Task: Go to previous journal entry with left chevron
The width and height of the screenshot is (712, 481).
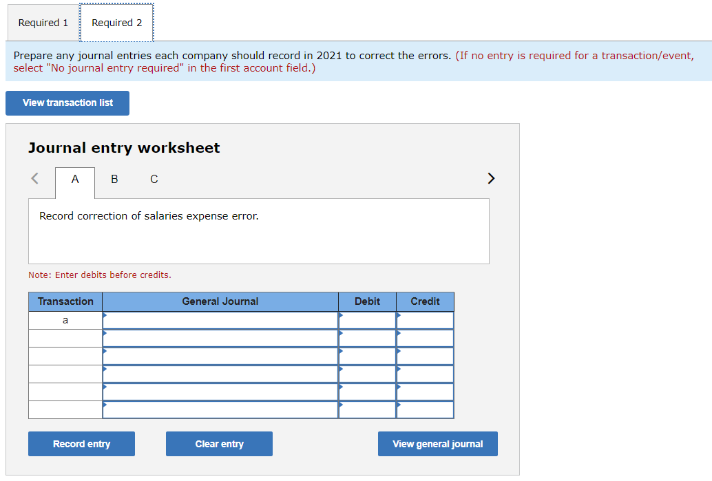Action: 35,178
